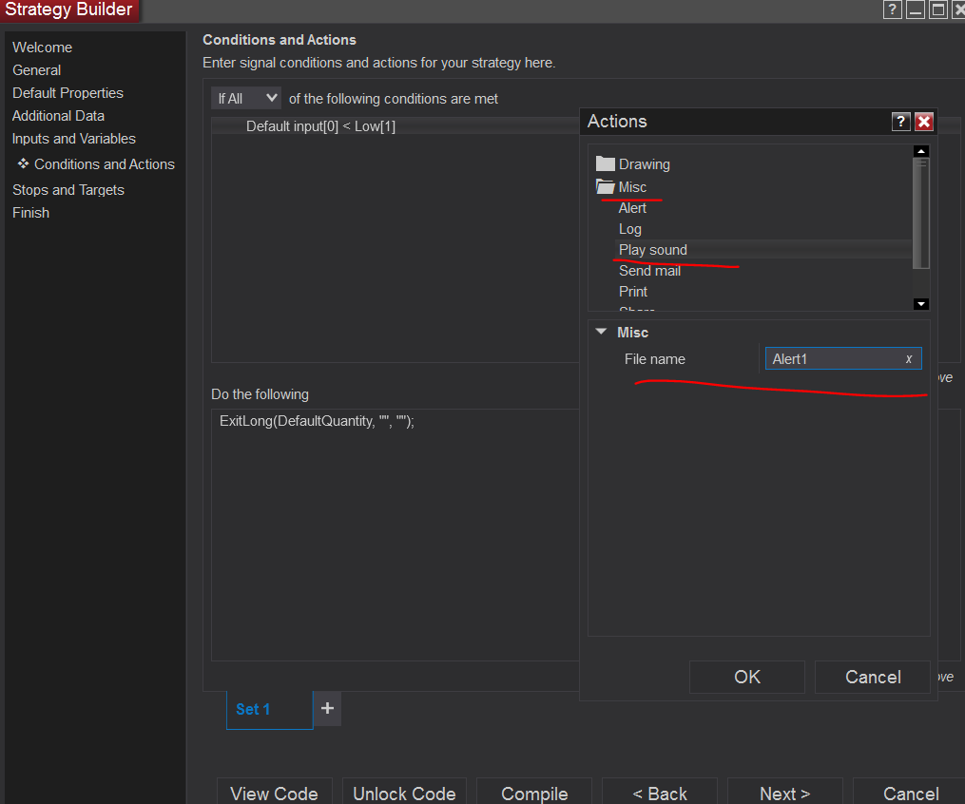This screenshot has height=804, width=965.
Task: Clear the File name field with x
Action: point(909,359)
